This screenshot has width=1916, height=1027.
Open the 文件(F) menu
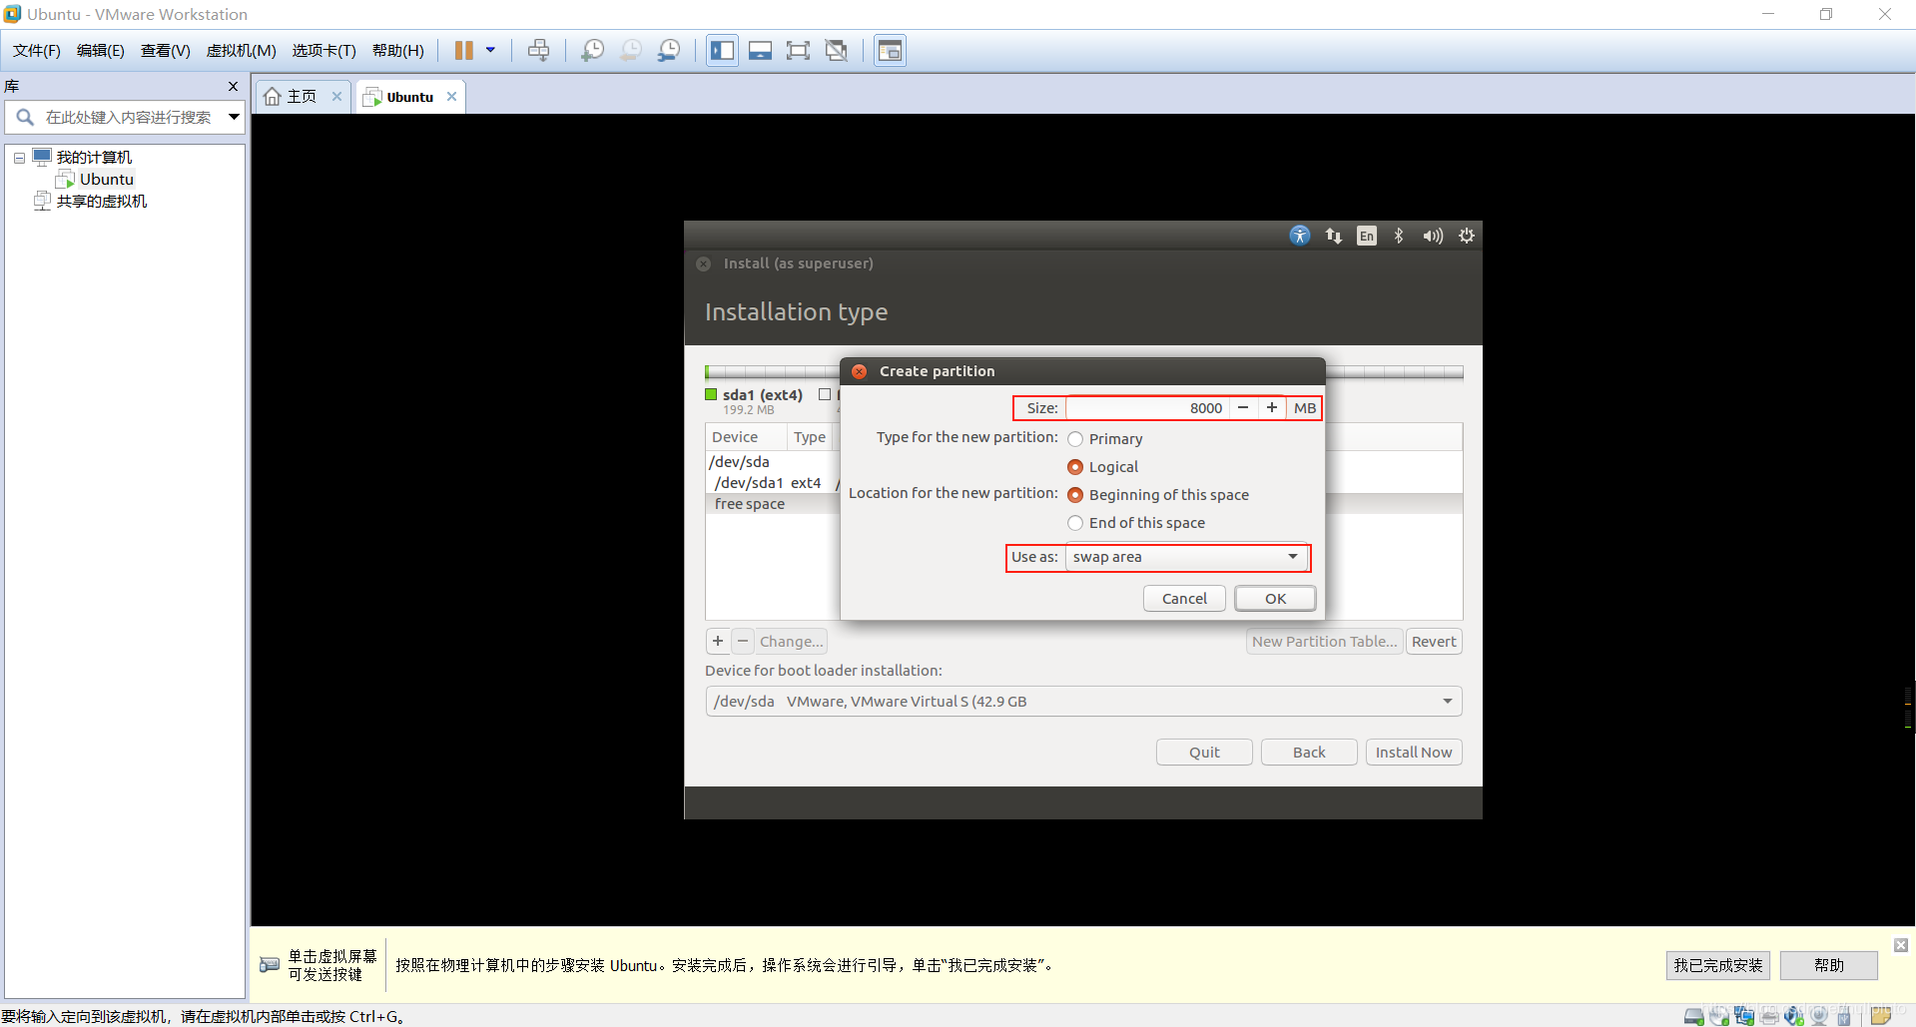point(37,51)
